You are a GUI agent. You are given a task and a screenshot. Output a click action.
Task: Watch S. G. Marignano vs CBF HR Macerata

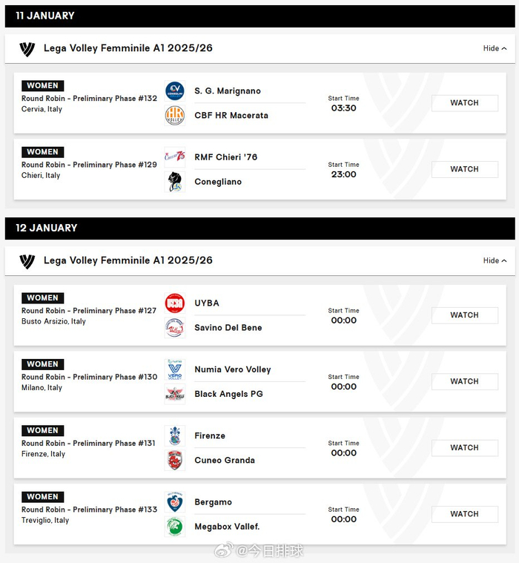coord(464,103)
